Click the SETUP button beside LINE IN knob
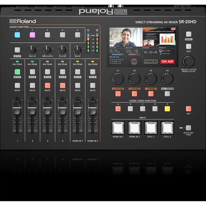Screen dimensions: 206x206 [17, 50]
